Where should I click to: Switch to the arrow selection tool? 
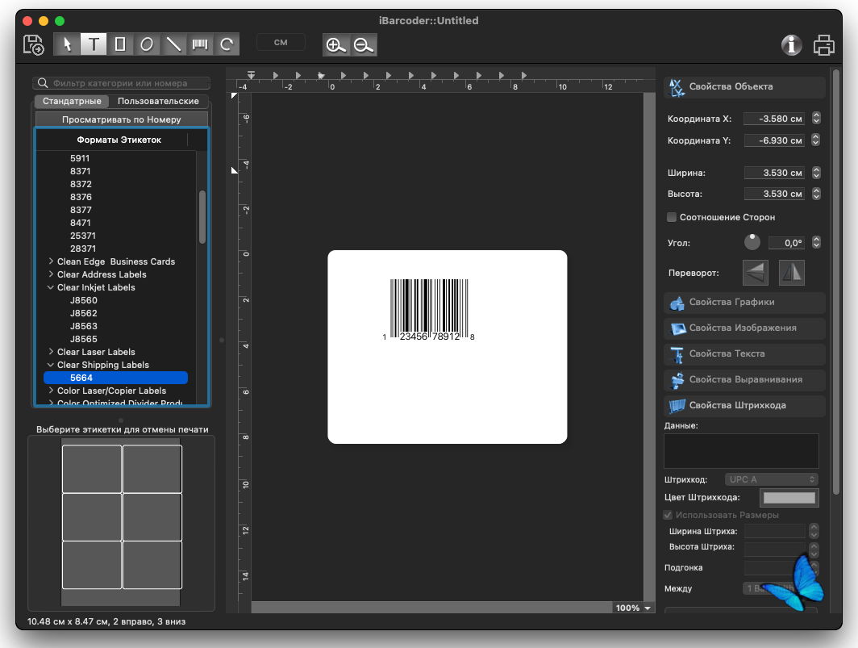point(68,44)
